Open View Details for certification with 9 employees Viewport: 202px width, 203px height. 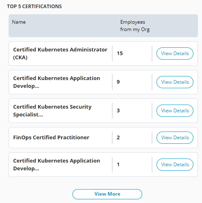pos(175,82)
